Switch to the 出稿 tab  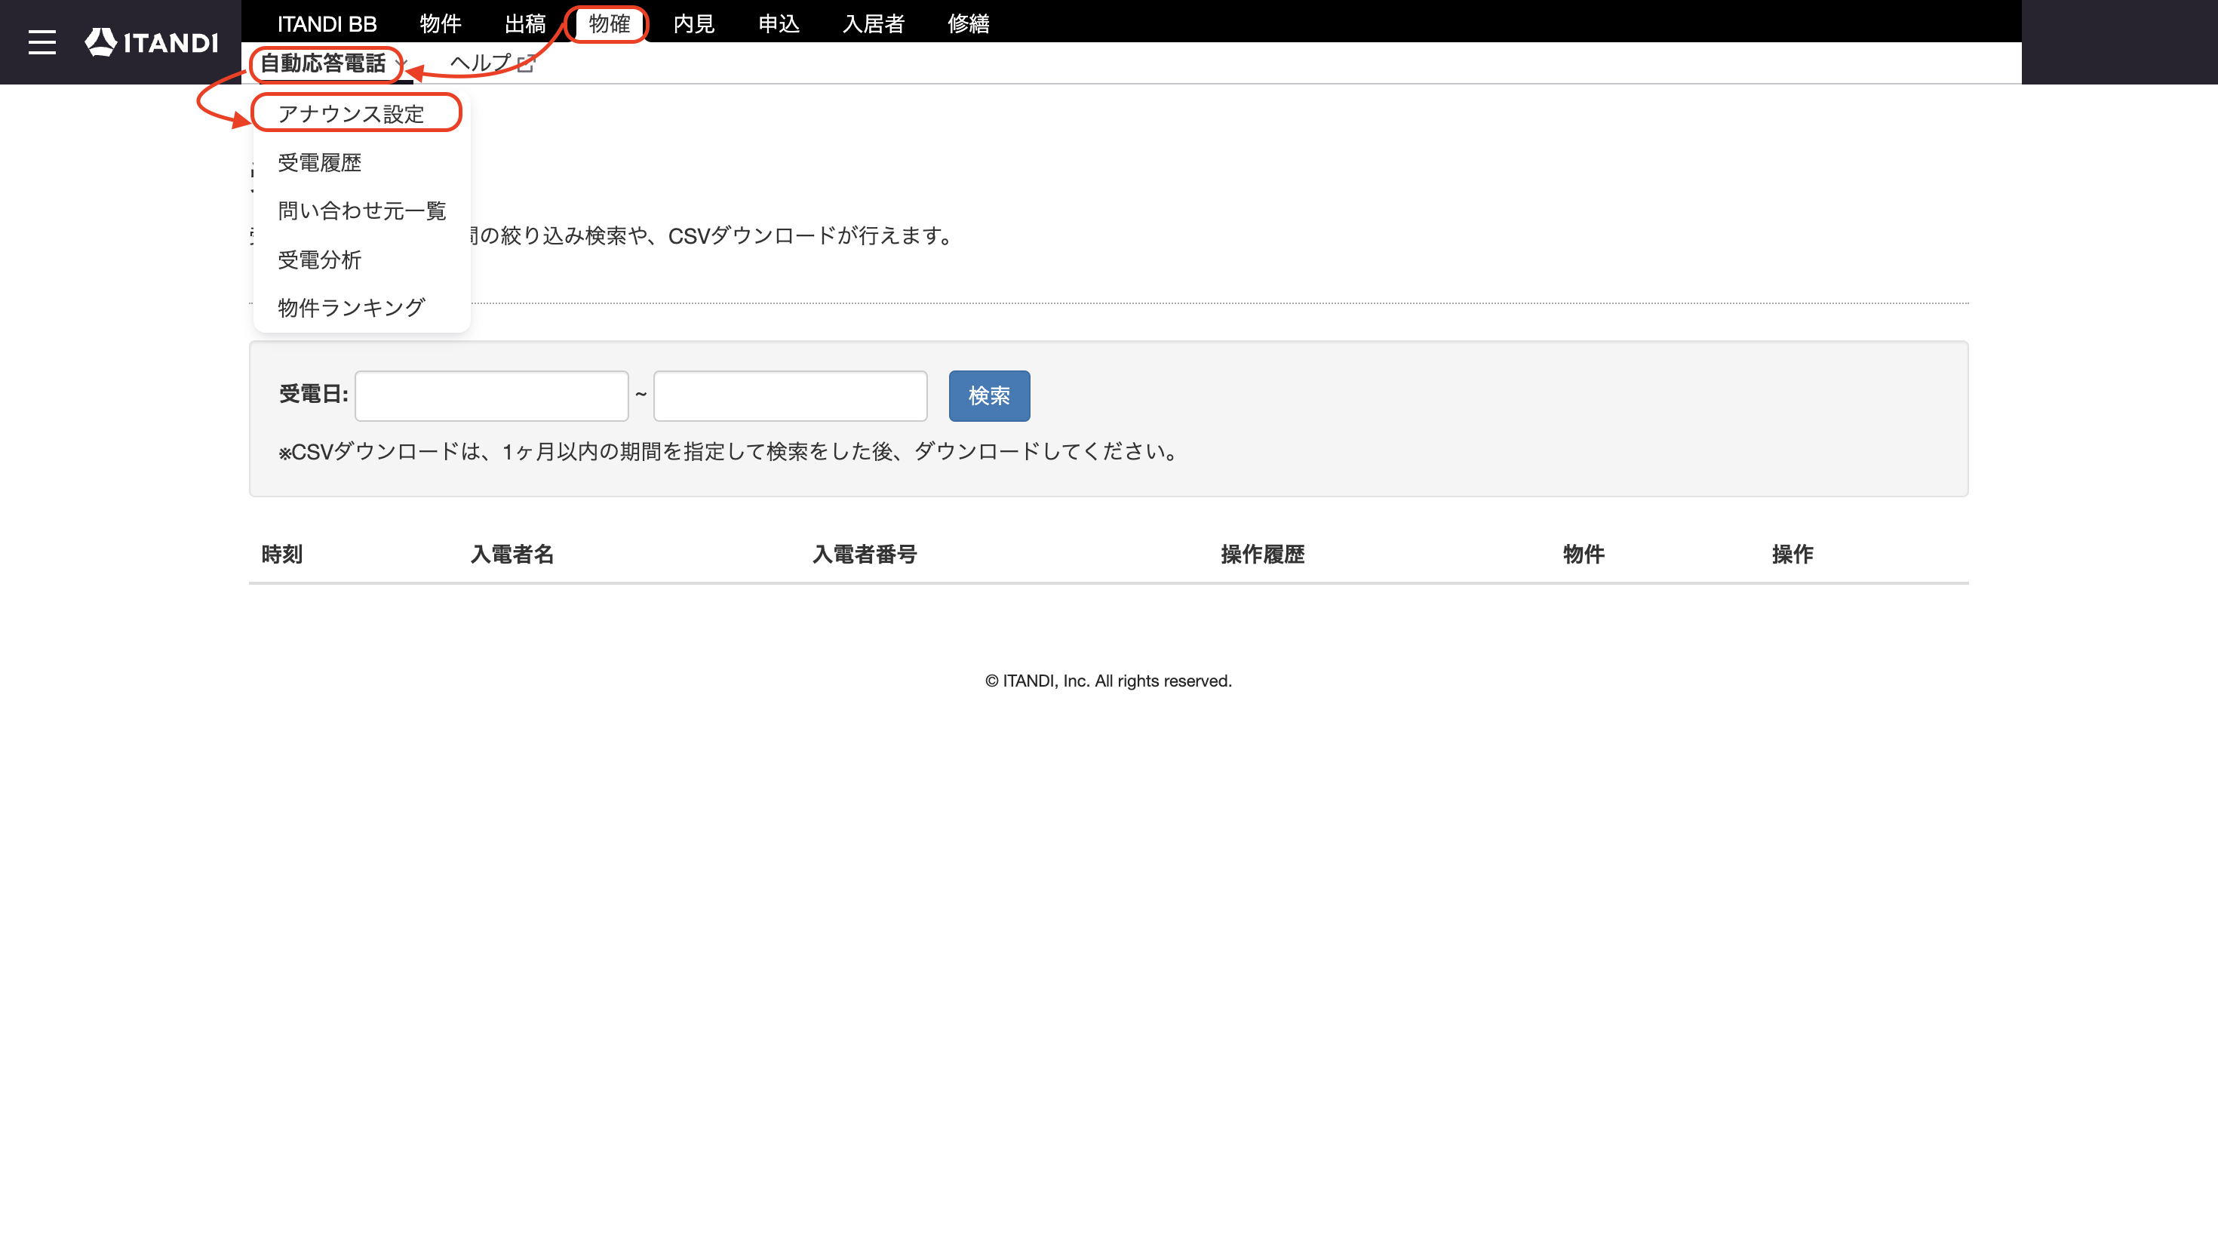524,23
